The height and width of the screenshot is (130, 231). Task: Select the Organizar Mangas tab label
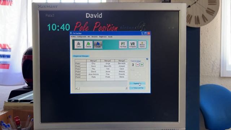pos(81,56)
